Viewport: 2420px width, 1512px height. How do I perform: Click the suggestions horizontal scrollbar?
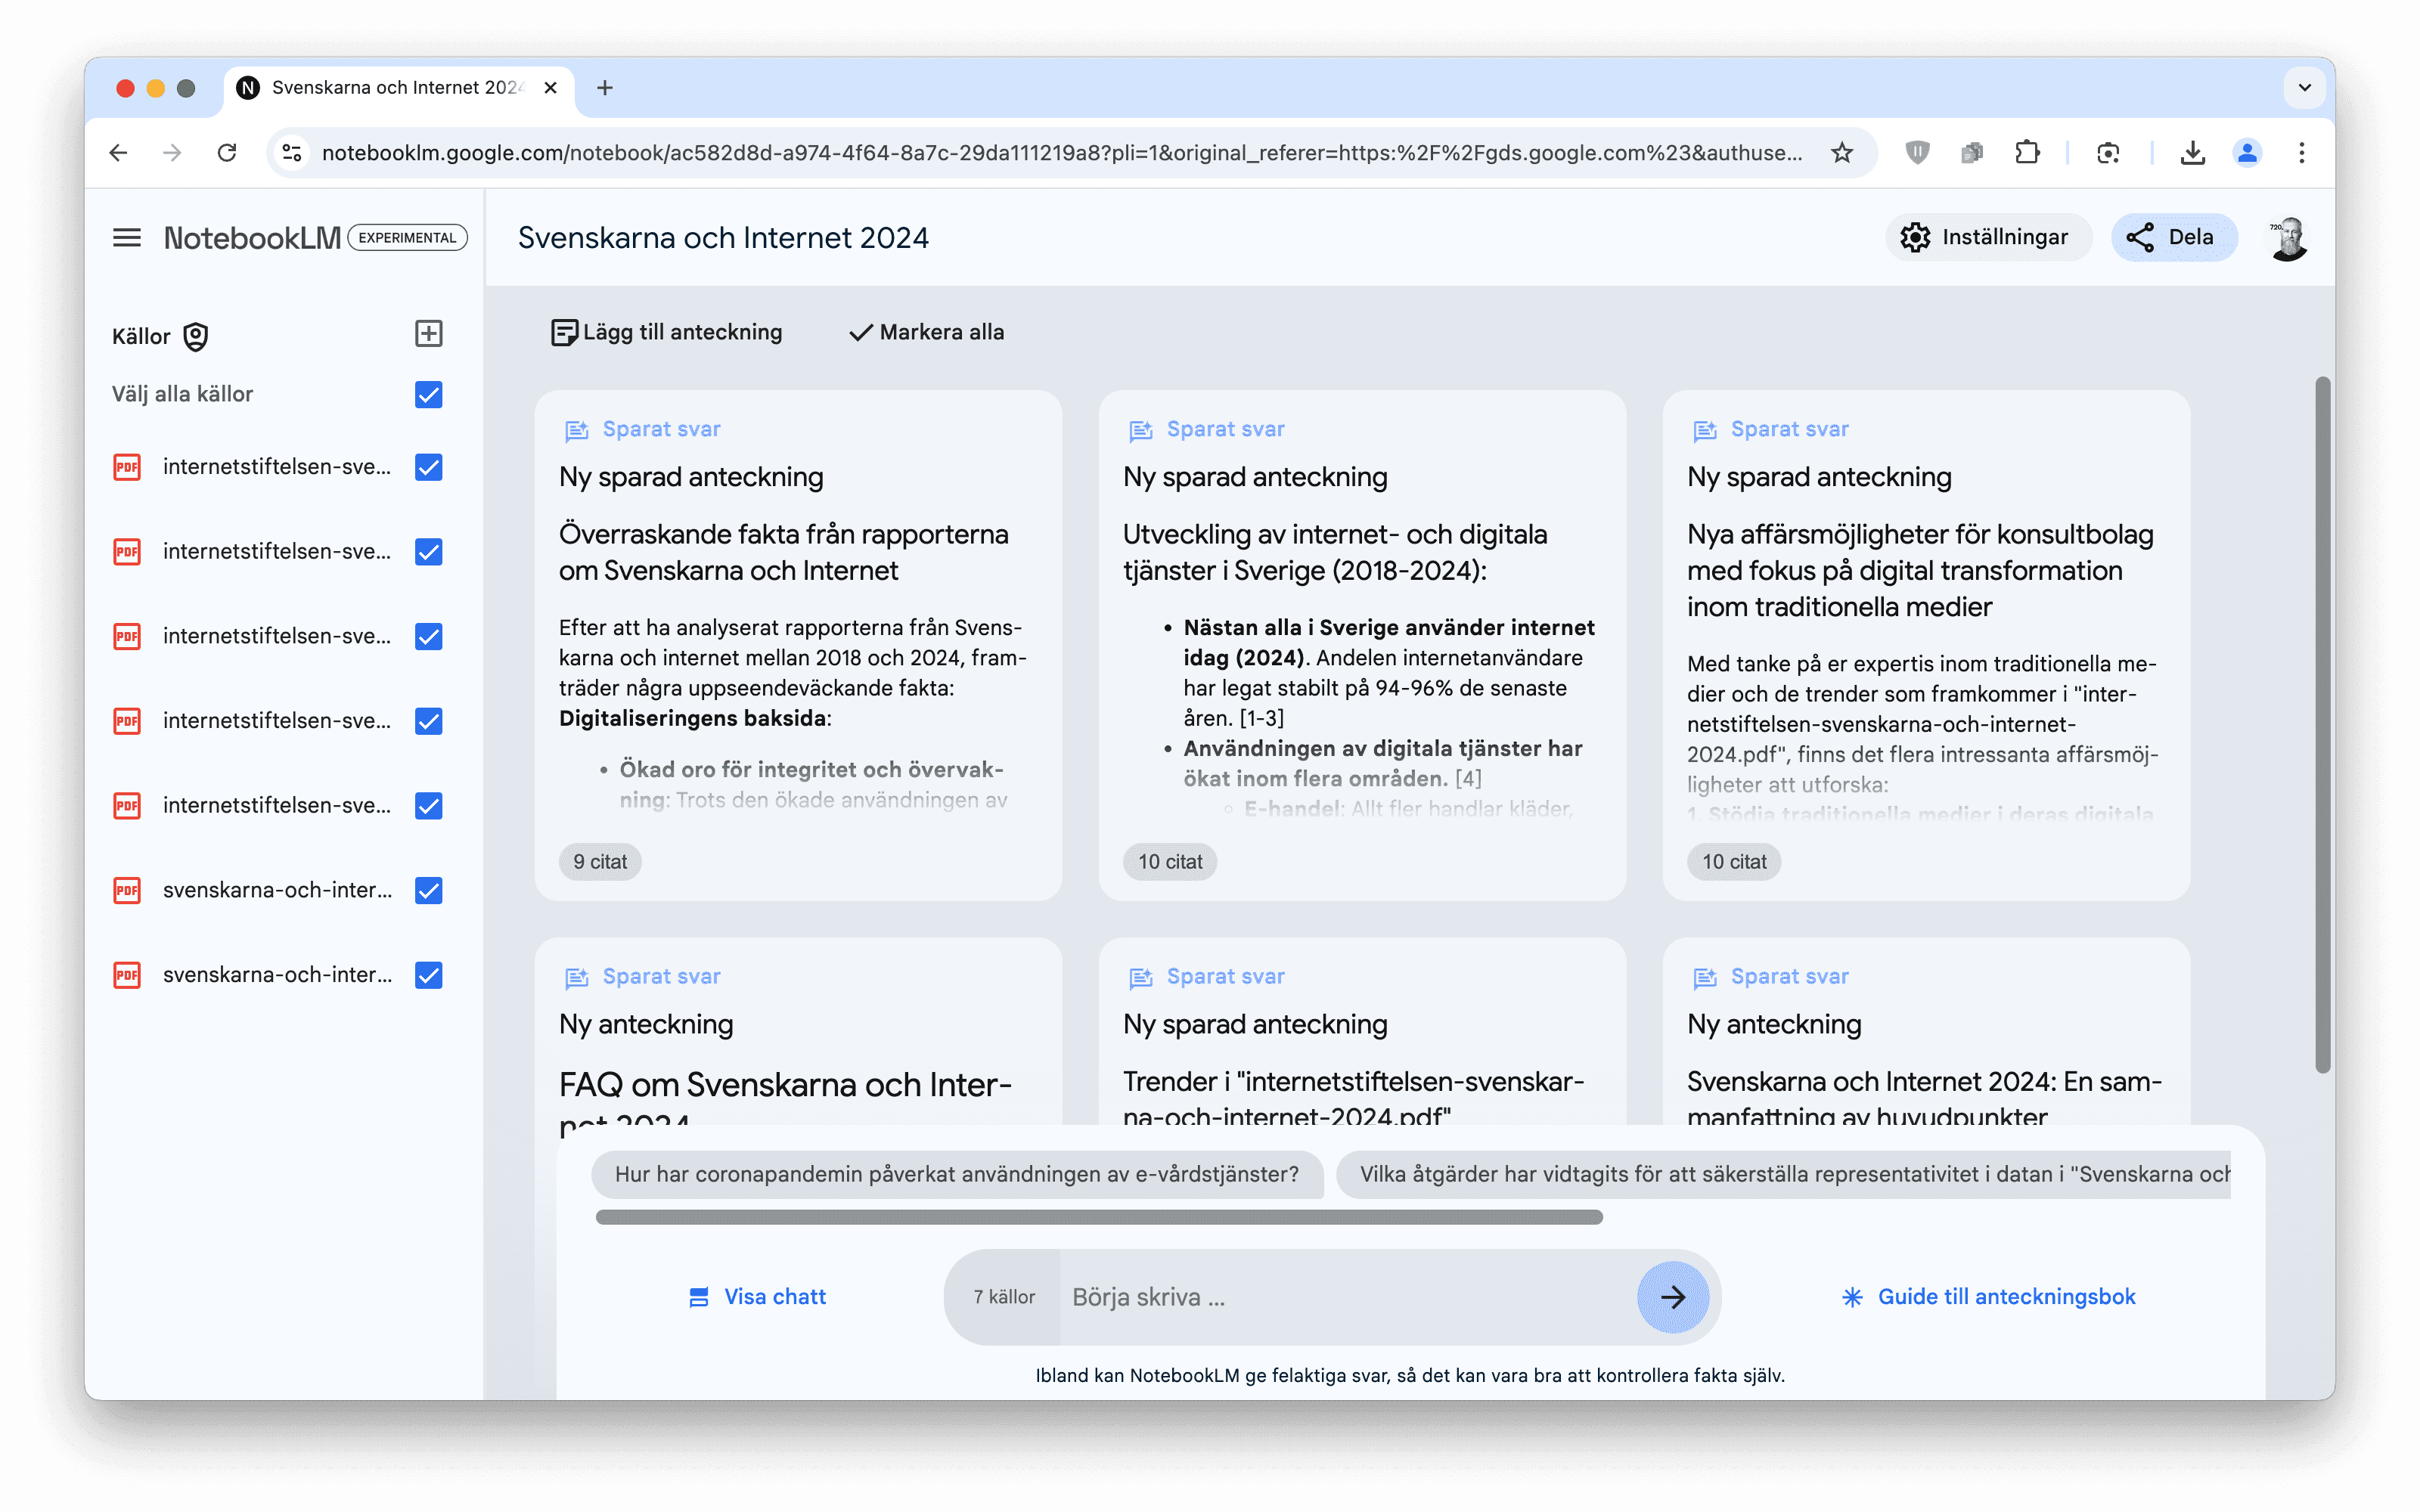(1099, 1218)
